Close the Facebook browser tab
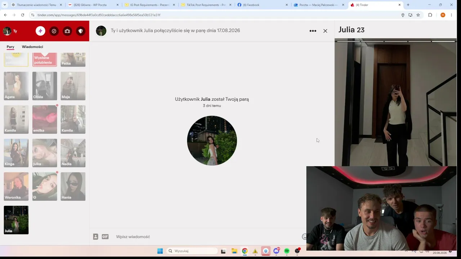Image resolution: width=461 pixels, height=259 pixels. (287, 5)
